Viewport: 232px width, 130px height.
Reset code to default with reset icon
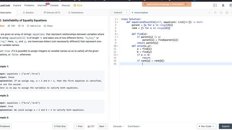[x=221, y=13]
